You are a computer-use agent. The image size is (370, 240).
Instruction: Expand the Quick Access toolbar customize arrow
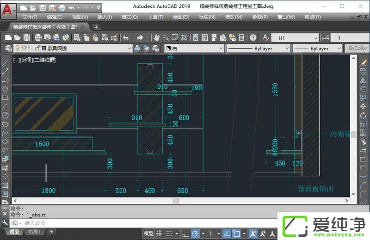(99, 8)
